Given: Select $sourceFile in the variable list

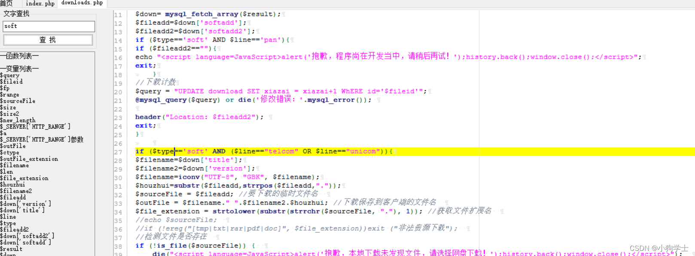Looking at the screenshot, I should 18,101.
